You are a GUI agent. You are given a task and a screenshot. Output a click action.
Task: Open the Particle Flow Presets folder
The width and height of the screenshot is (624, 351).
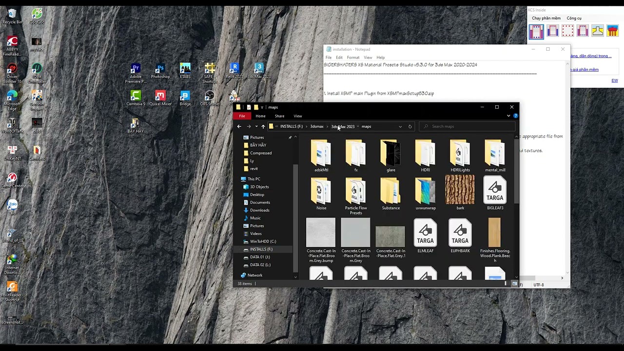click(x=356, y=196)
